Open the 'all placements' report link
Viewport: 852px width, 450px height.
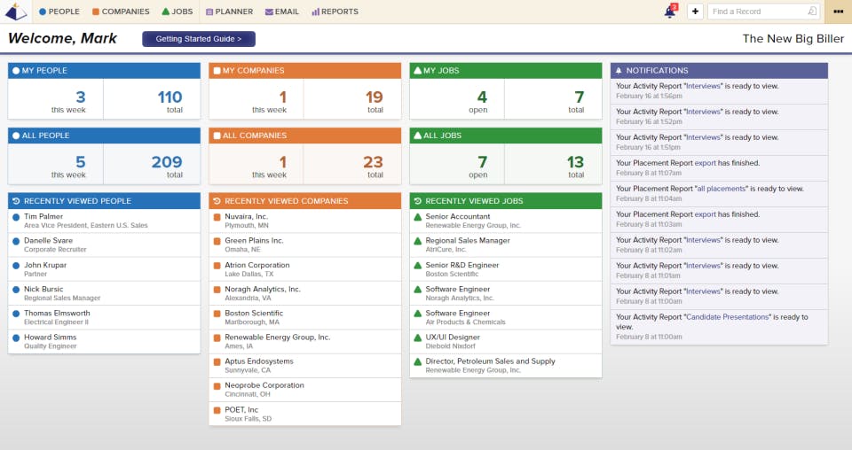[x=721, y=189]
